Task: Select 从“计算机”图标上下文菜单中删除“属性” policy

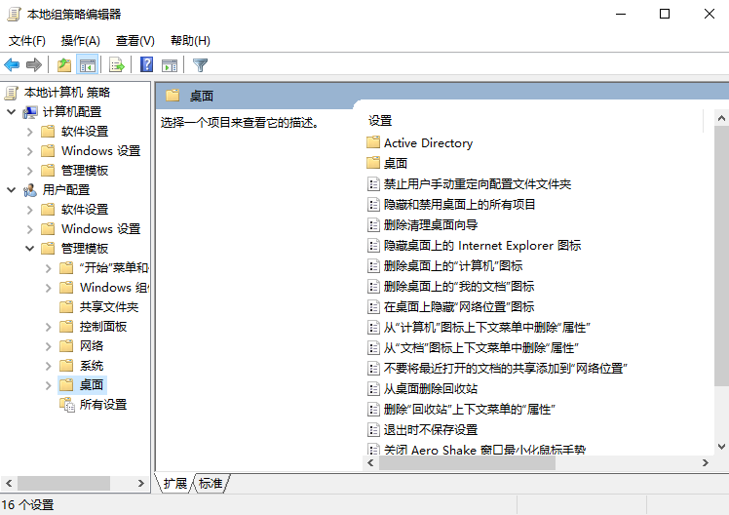Action: (486, 327)
